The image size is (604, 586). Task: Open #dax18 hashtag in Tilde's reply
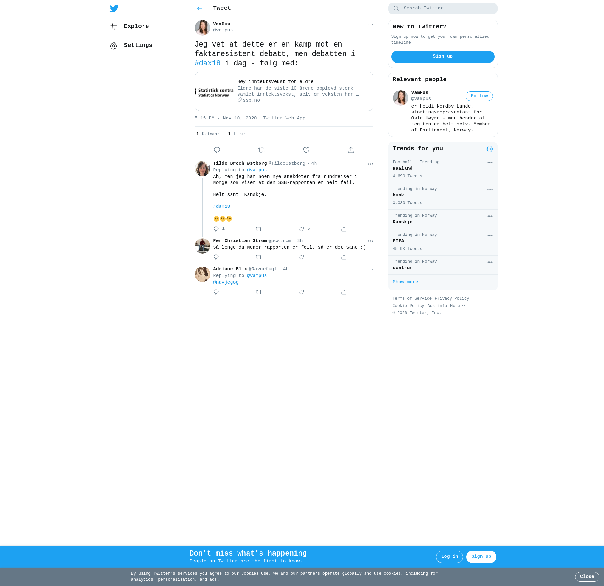pos(221,207)
